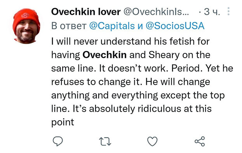Click the bold Ovechkin word in tweet
The image size is (242, 153).
(104, 55)
